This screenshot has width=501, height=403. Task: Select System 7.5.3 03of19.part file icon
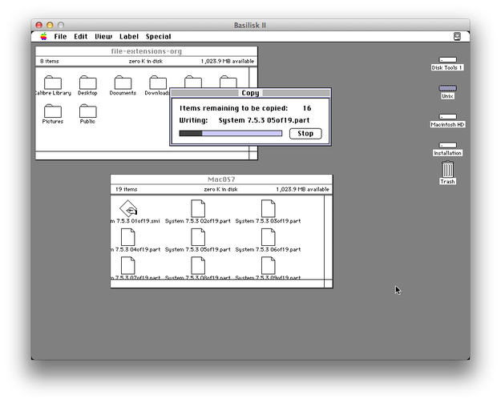(x=268, y=208)
